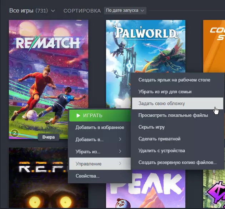The height and width of the screenshot is (209, 225).
Task: Choose Скрыть игру option
Action: click(177, 127)
